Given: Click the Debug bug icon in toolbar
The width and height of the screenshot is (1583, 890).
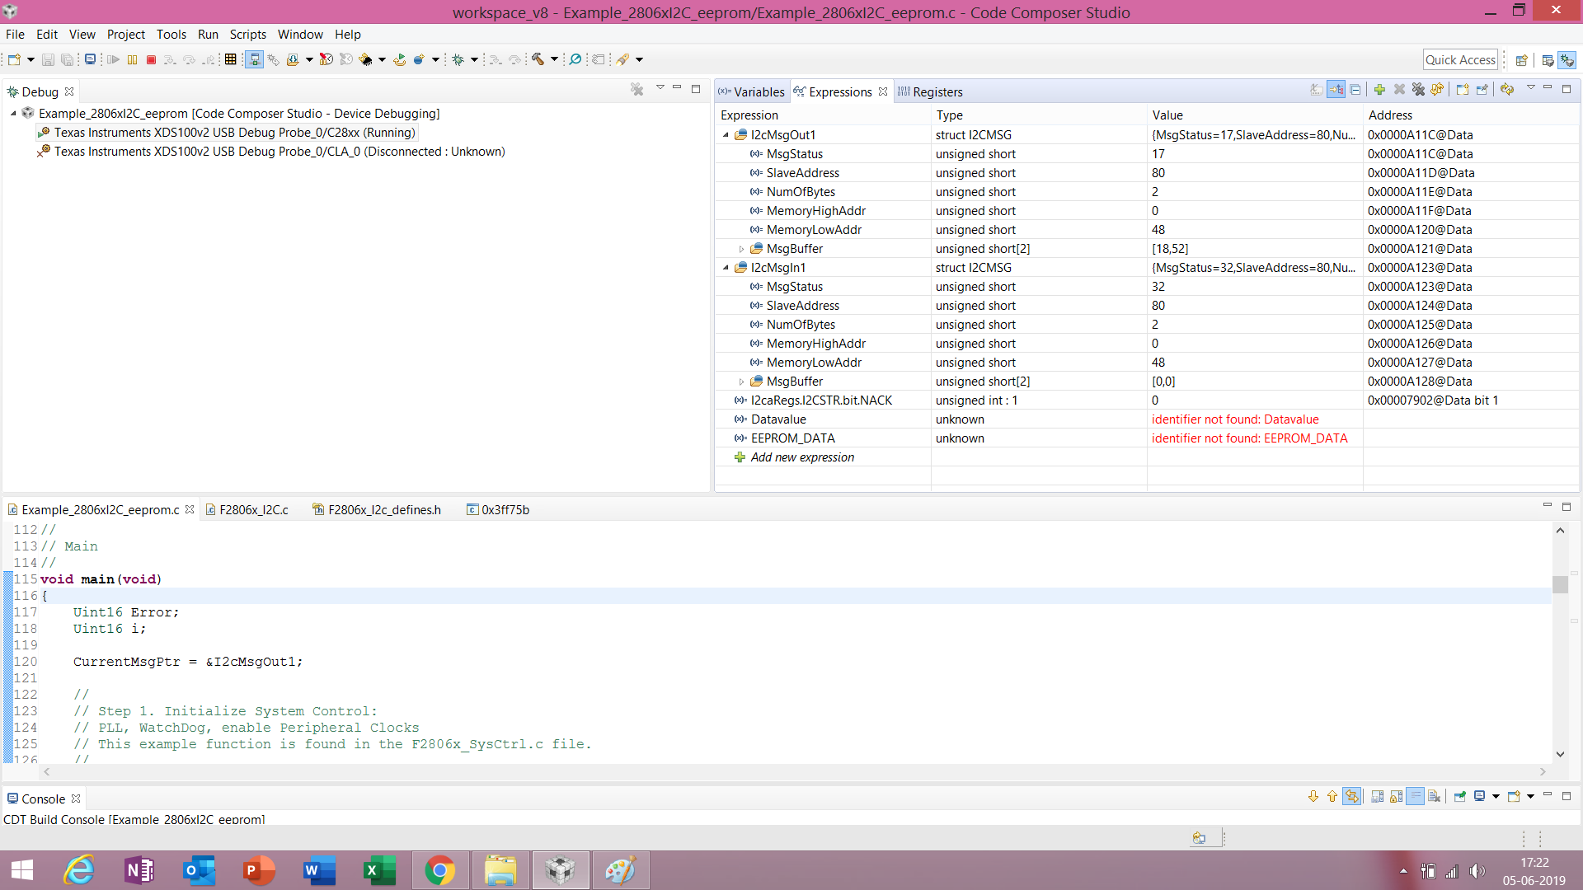Looking at the screenshot, I should pyautogui.click(x=458, y=59).
